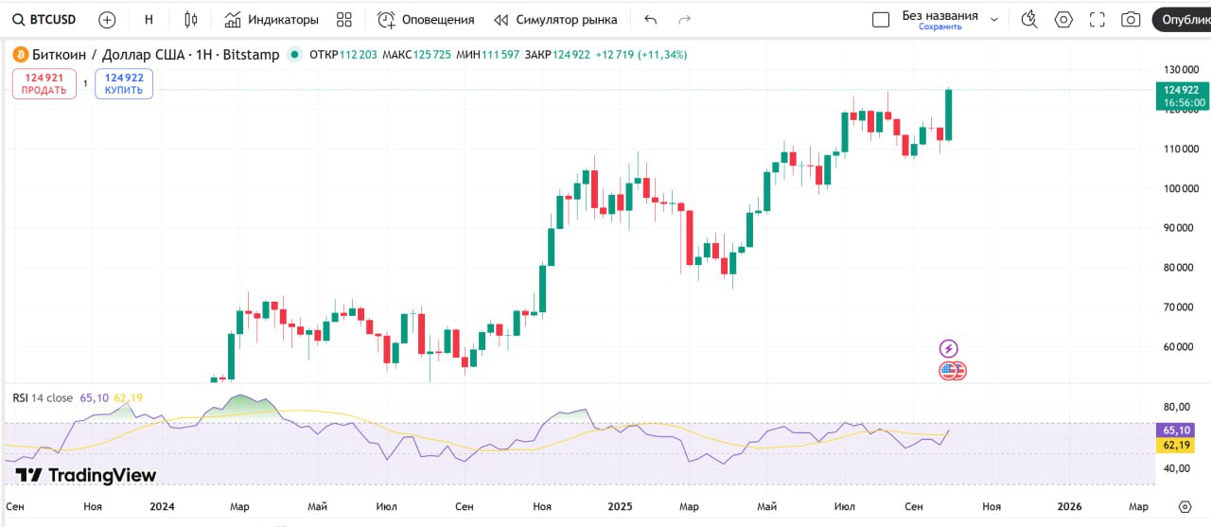Open the 'Н' timeframe interval dropdown
Screen dimensions: 1211x527
149,20
